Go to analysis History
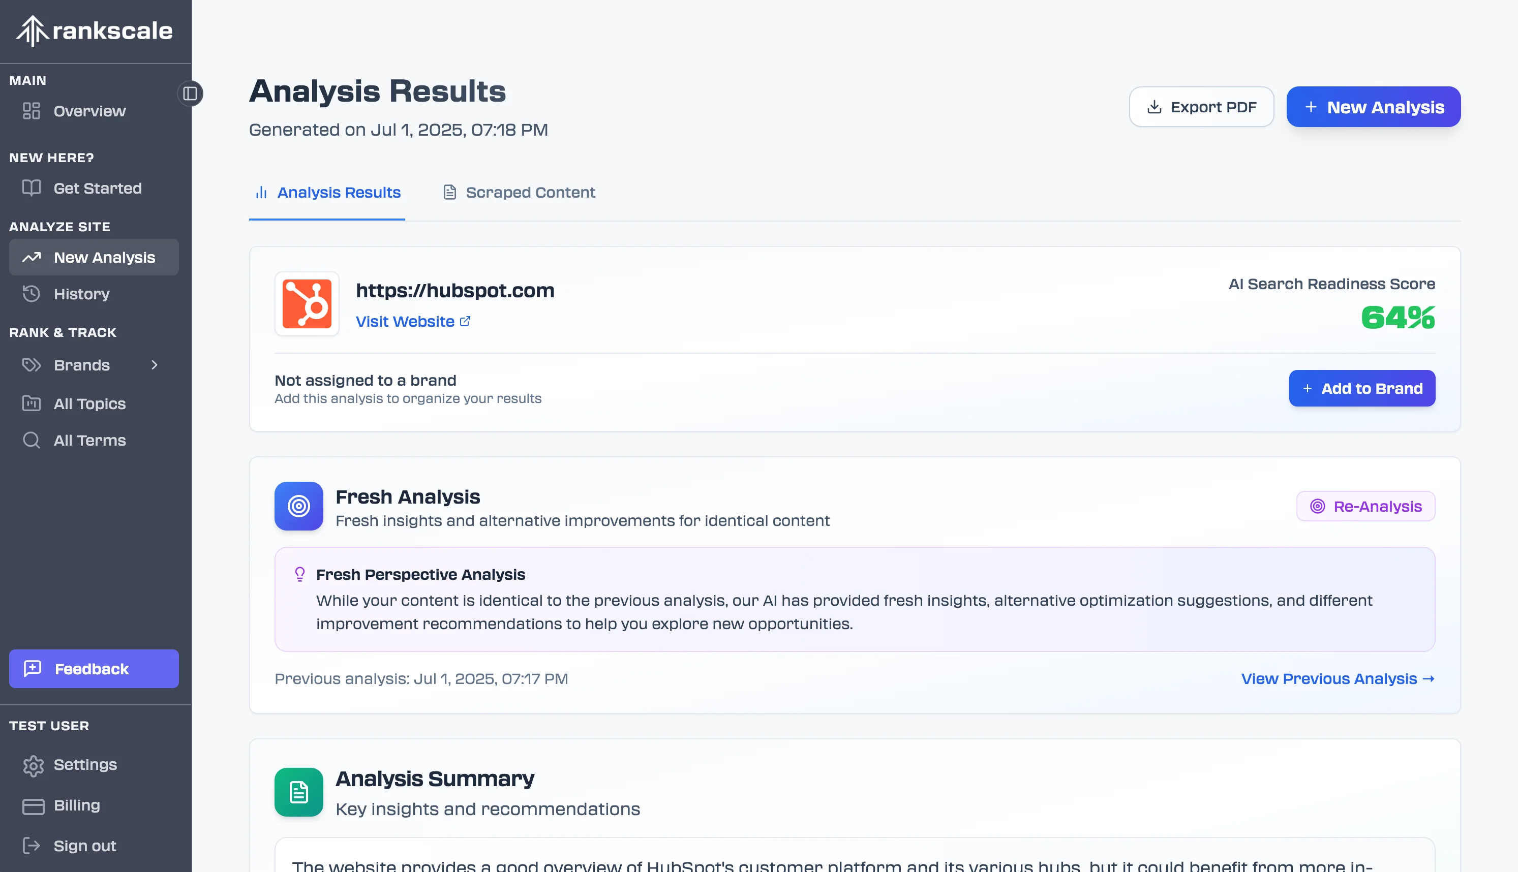This screenshot has width=1518, height=872. [81, 294]
